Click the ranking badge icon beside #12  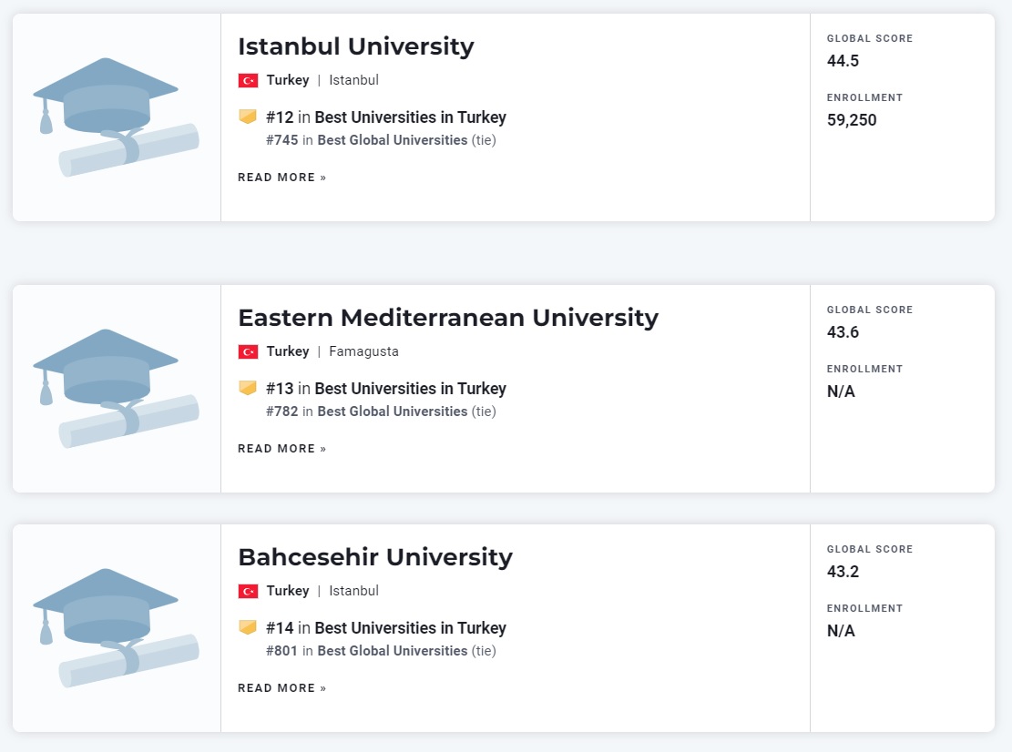coord(248,117)
